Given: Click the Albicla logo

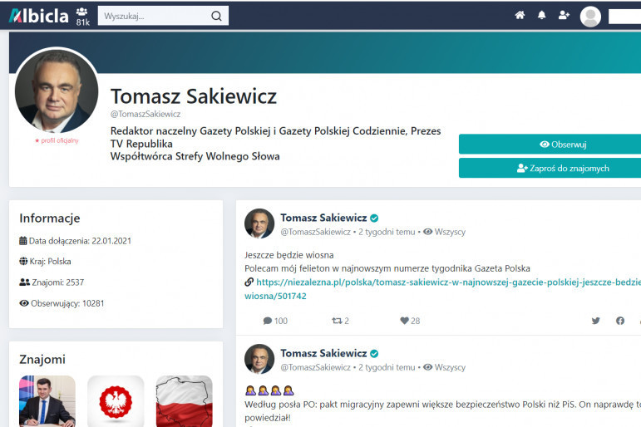Looking at the screenshot, I should click(x=38, y=15).
